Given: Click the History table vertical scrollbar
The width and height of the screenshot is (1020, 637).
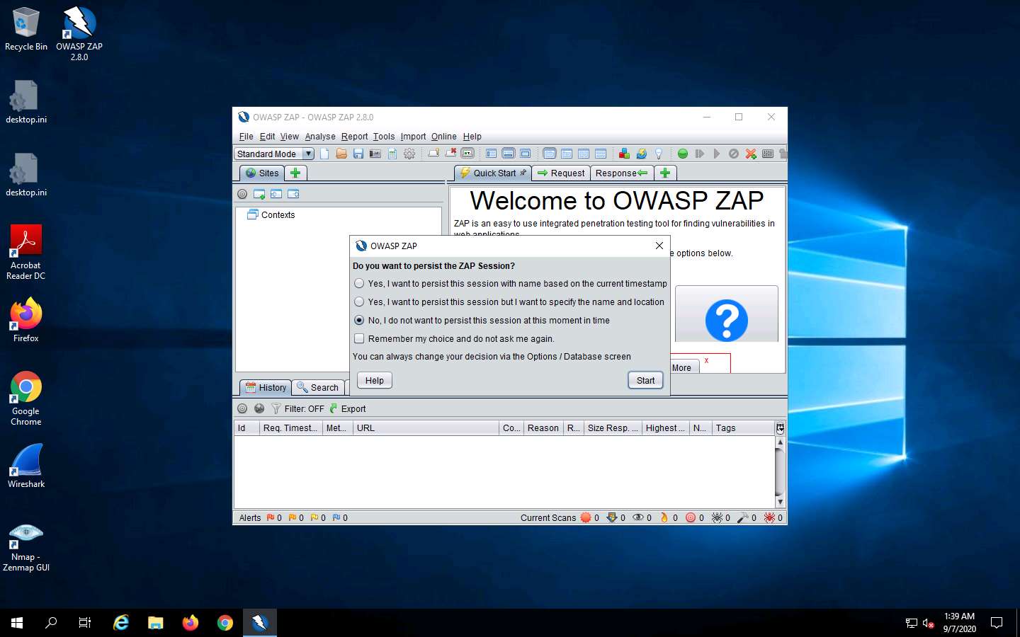Looking at the screenshot, I should [780, 471].
